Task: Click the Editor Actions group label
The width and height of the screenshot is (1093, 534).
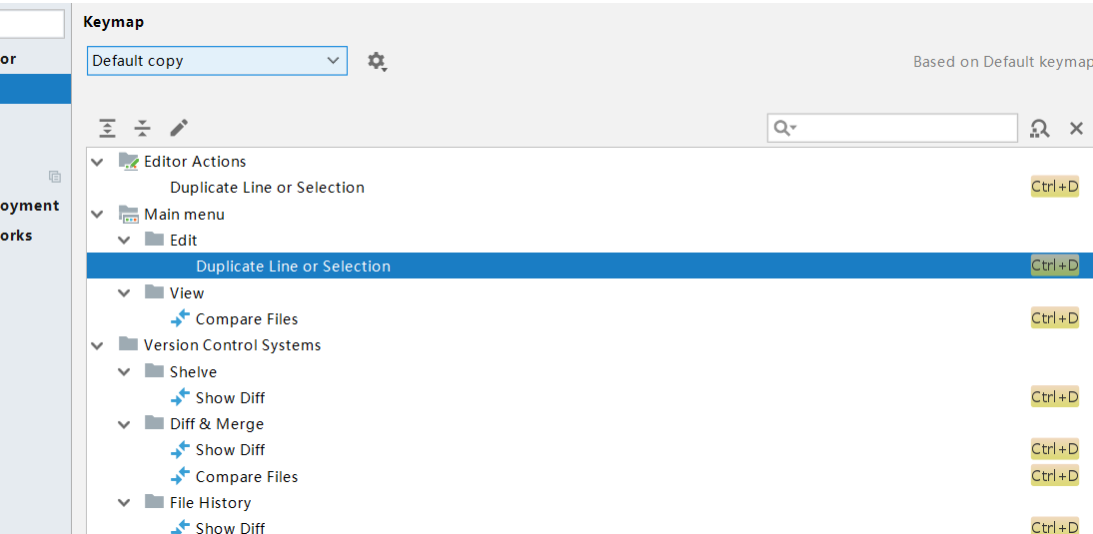Action: tap(195, 162)
